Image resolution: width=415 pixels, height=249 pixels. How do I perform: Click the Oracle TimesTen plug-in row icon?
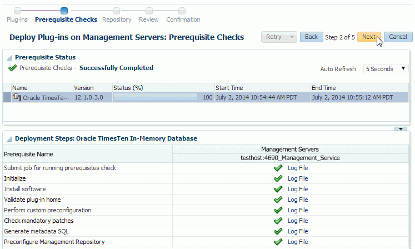(x=17, y=97)
